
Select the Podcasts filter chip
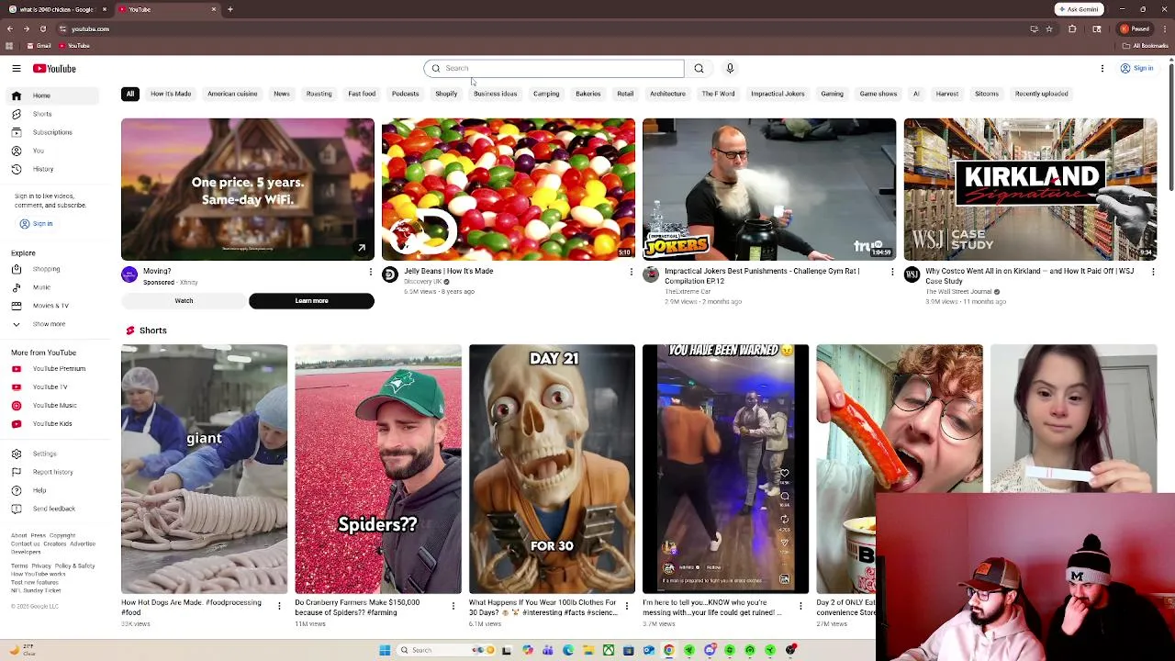(x=405, y=94)
